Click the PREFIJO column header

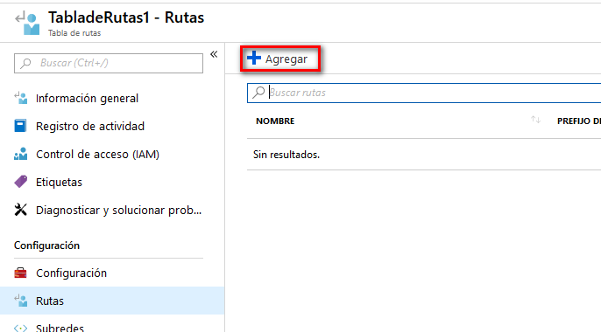coord(579,121)
